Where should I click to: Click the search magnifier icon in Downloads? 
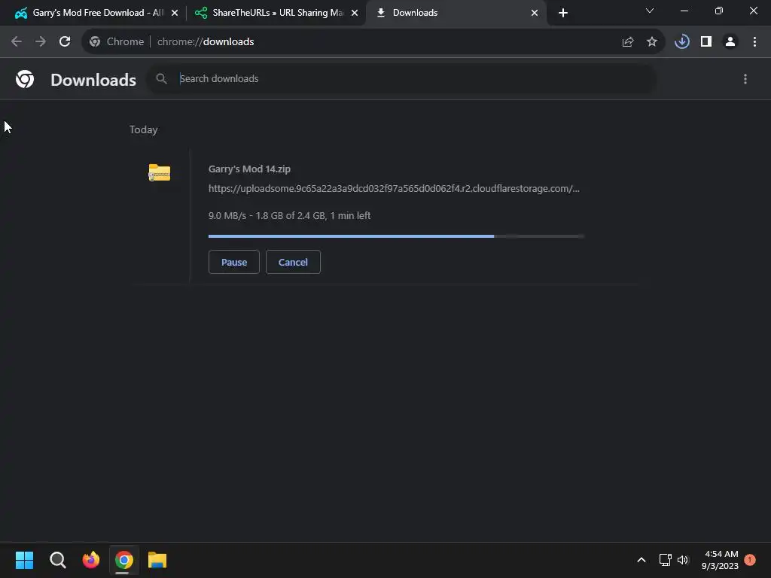pos(161,78)
